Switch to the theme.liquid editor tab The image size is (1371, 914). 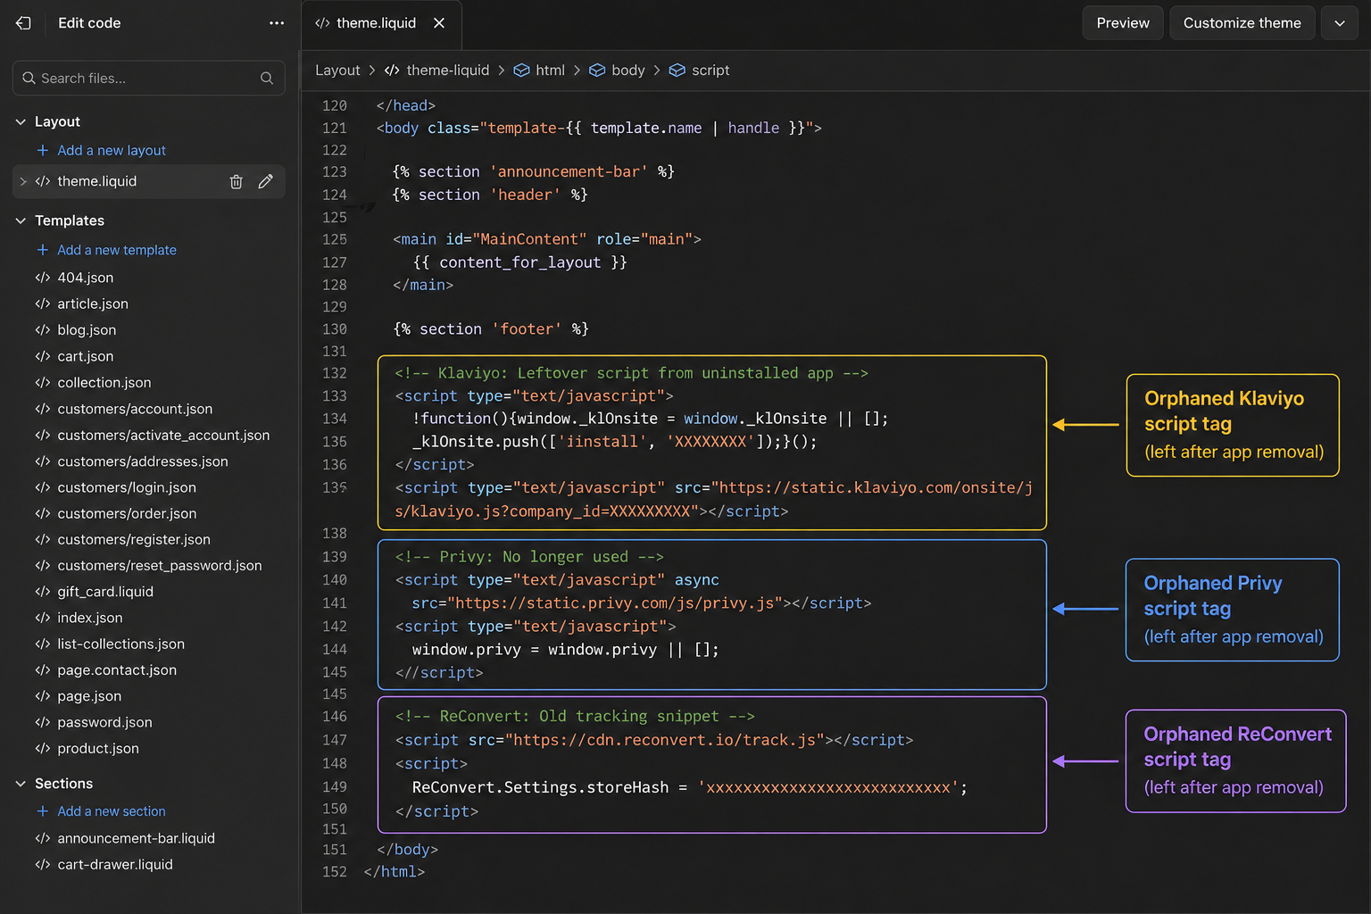coord(375,23)
